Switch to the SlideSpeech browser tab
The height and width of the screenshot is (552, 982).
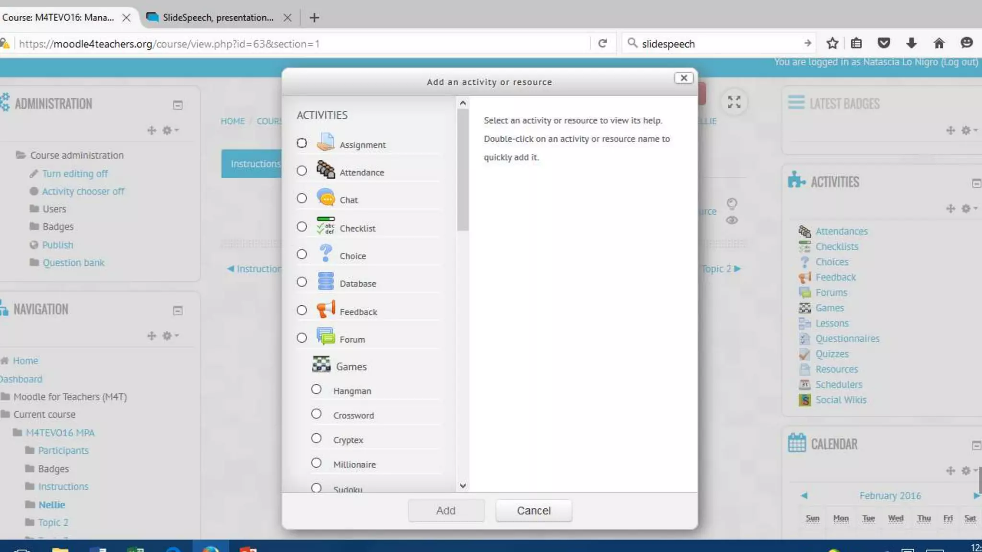(x=218, y=18)
